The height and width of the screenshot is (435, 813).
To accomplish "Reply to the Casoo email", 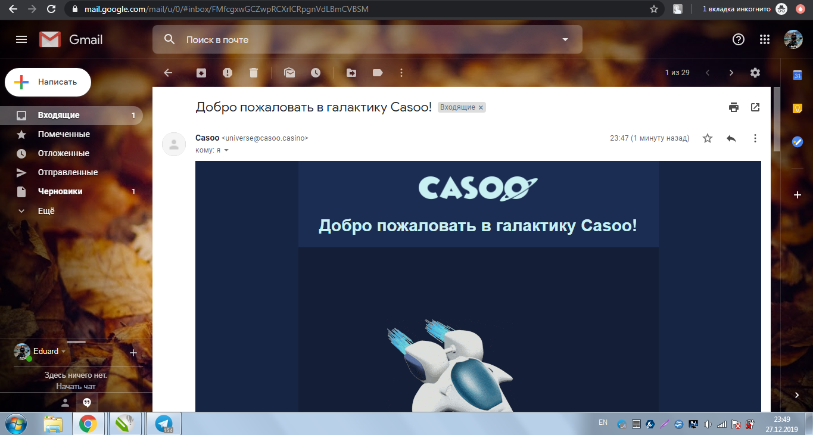I will (731, 138).
